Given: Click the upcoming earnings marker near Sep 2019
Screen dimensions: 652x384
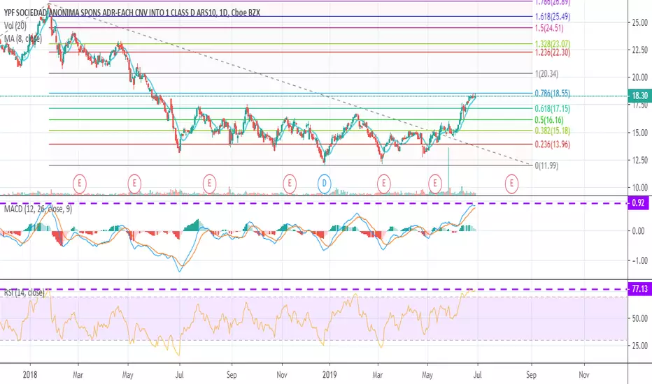Looking at the screenshot, I should pyautogui.click(x=511, y=183).
